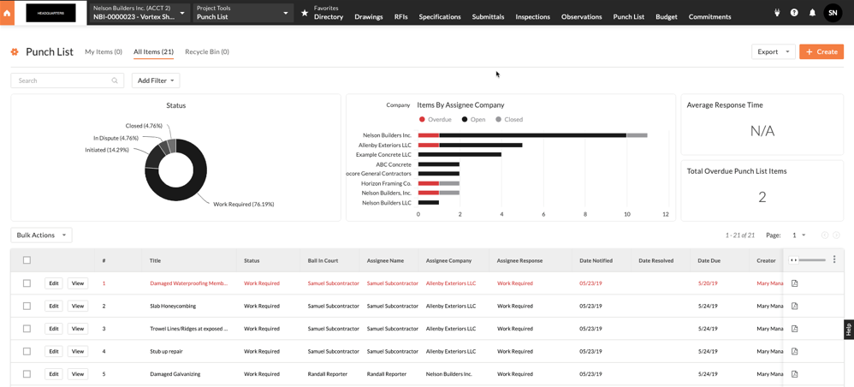Open the apps plug icon
Viewport: 854px width, 387px height.
pyautogui.click(x=777, y=13)
